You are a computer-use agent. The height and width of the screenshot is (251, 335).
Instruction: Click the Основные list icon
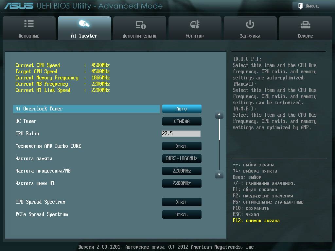[29, 24]
